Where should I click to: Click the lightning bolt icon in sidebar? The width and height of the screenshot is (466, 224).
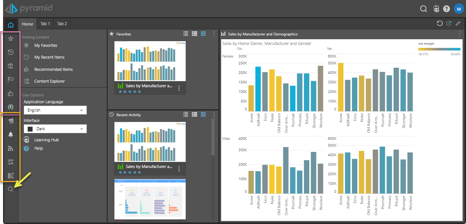[x=11, y=107]
